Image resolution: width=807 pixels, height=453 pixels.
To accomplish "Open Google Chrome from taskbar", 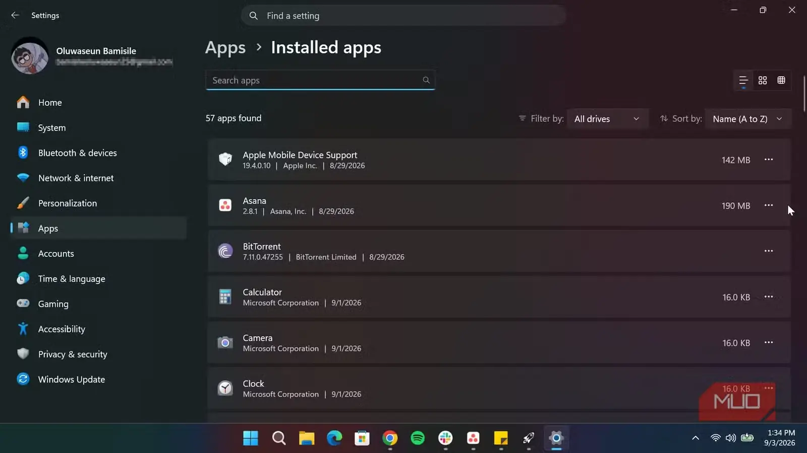I will (390, 438).
